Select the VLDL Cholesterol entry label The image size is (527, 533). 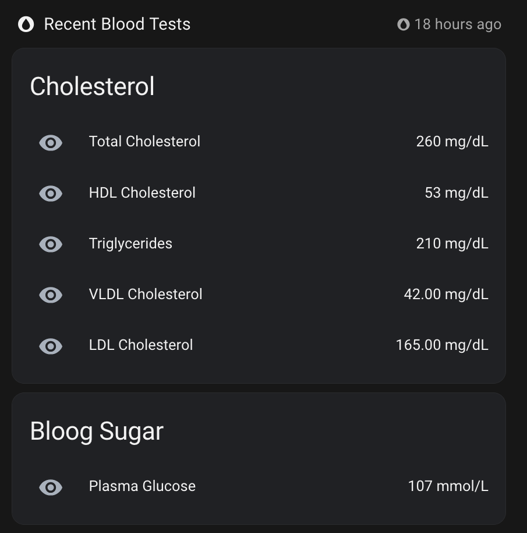point(146,294)
